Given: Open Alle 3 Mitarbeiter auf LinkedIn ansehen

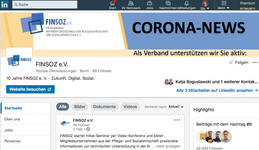Looking at the screenshot, I should coord(217,91).
